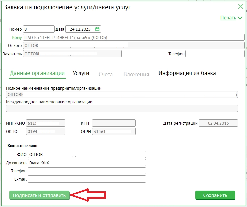The height and width of the screenshot is (207, 247).
Task: Click the top Телефон field
Action: click(x=215, y=54)
